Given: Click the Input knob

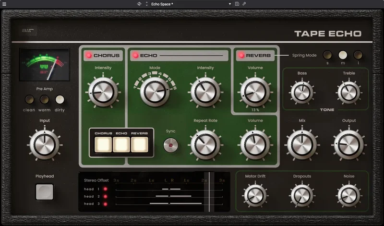Looking at the screenshot, I should [45, 144].
